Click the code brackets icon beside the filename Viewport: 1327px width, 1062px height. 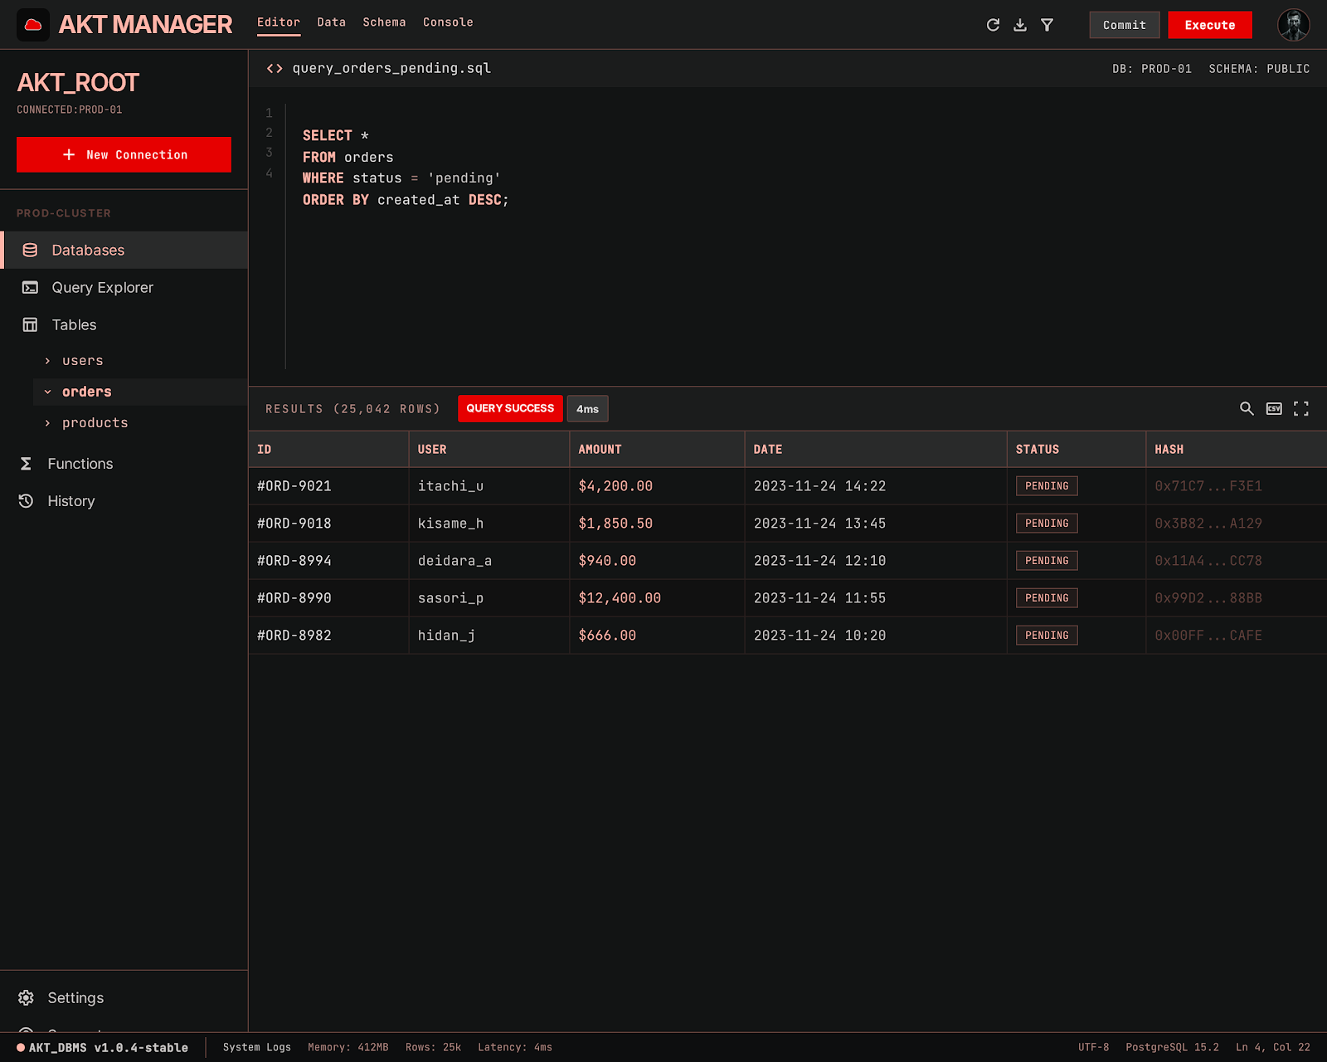point(275,69)
